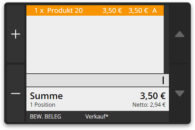Open the BEW. BELEG status item

(x=46, y=116)
